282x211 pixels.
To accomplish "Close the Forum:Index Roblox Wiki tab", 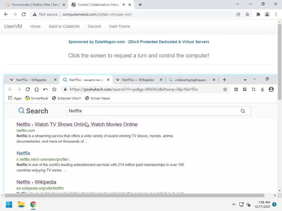I will (64, 5).
